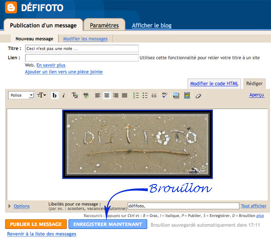Click the Options link

pos(22,206)
